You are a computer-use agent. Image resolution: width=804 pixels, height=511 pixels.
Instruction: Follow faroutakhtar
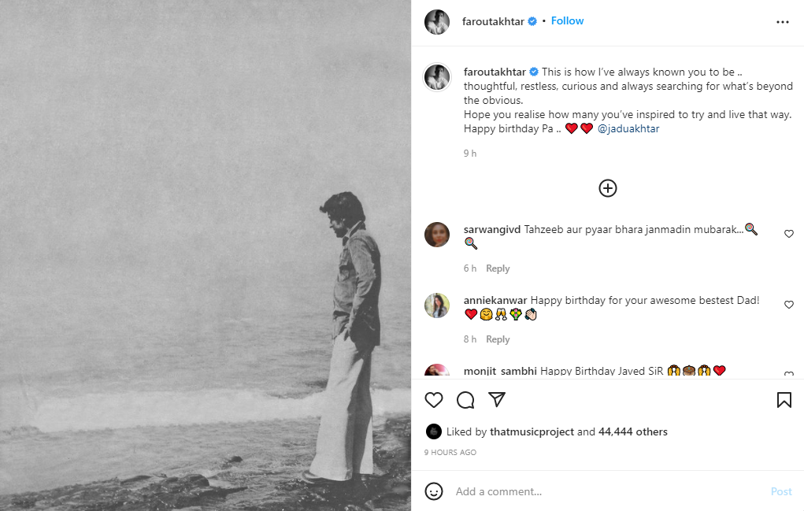click(567, 21)
